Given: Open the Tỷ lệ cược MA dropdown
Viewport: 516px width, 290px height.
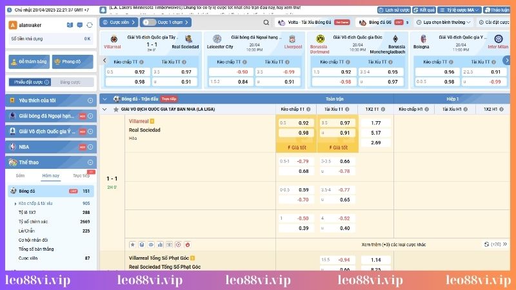Looking at the screenshot, I should click(x=462, y=10).
